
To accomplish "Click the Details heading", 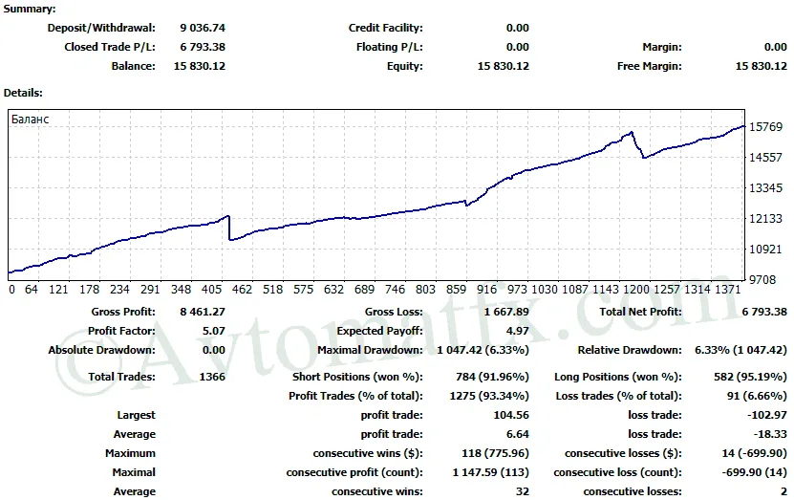I will click(x=23, y=93).
